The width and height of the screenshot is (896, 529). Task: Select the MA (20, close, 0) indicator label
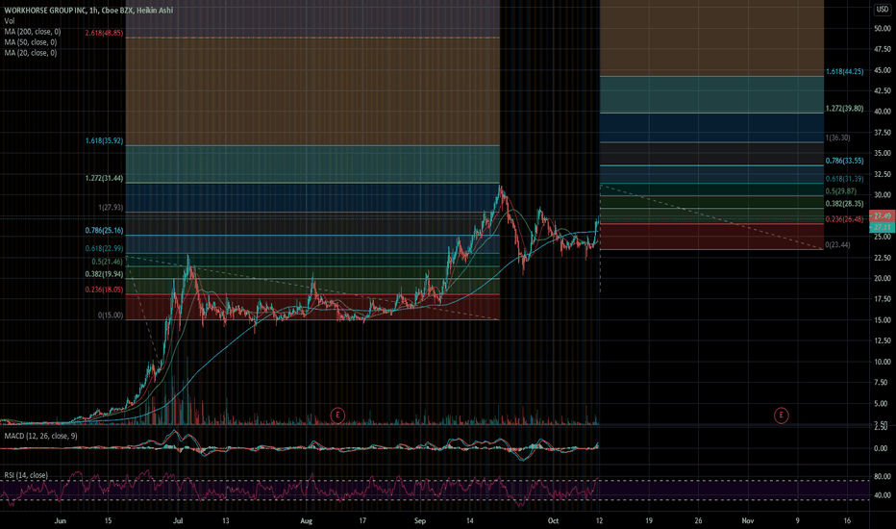tap(31, 53)
